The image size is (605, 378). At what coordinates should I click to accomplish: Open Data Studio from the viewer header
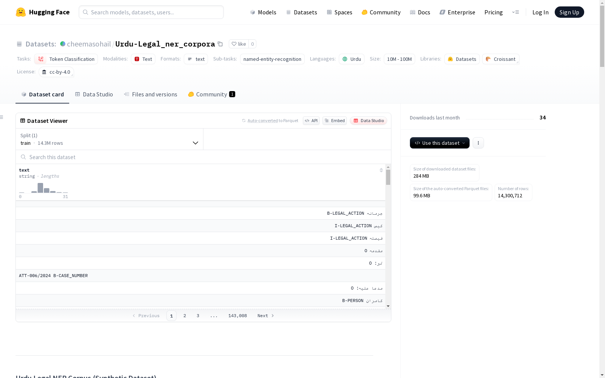click(x=369, y=121)
